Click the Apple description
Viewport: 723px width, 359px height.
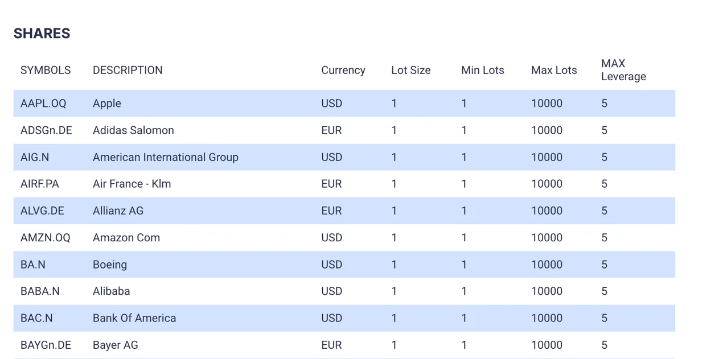pyautogui.click(x=107, y=104)
